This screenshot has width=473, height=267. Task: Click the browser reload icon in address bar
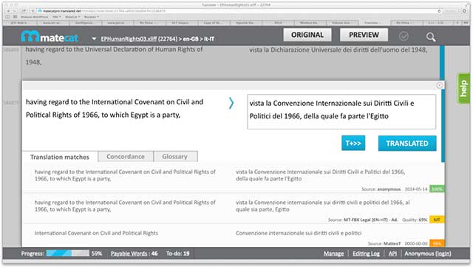(x=439, y=11)
